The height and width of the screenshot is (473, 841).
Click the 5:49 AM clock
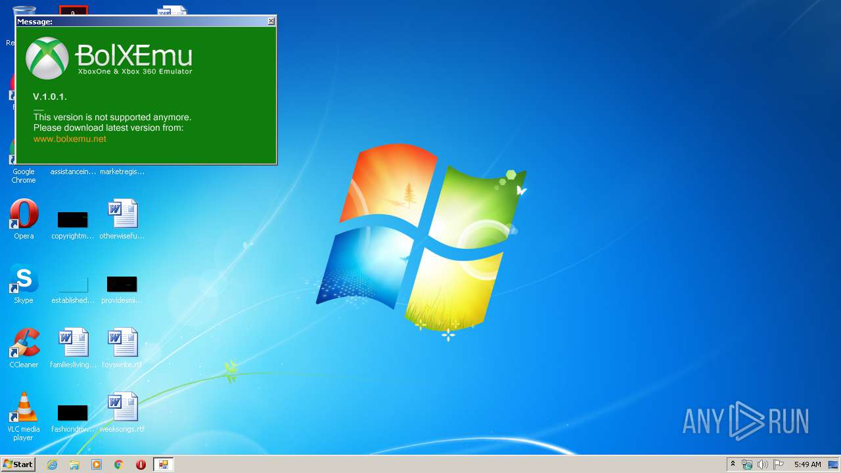pyautogui.click(x=807, y=464)
